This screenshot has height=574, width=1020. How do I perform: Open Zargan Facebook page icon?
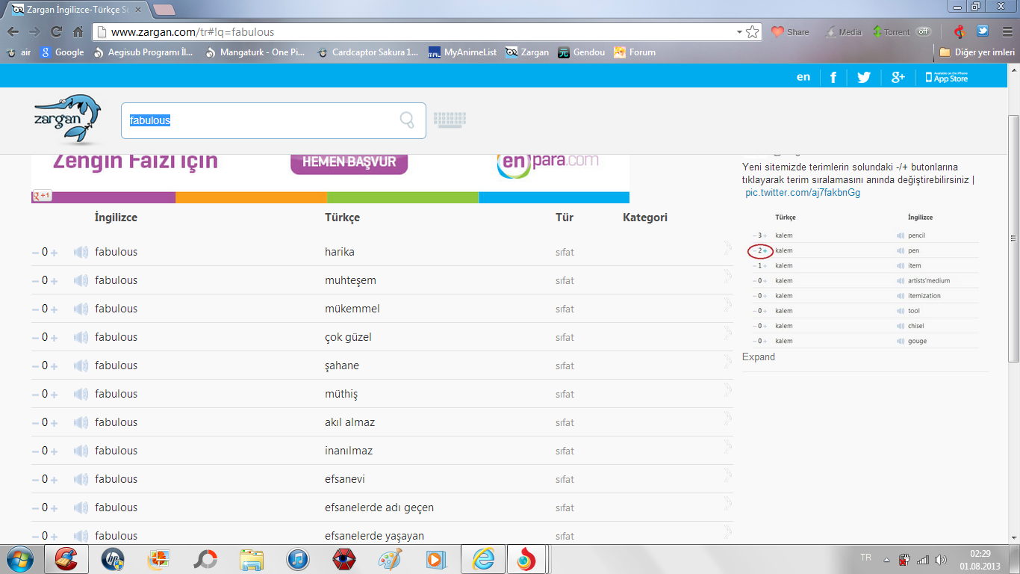[x=833, y=77]
